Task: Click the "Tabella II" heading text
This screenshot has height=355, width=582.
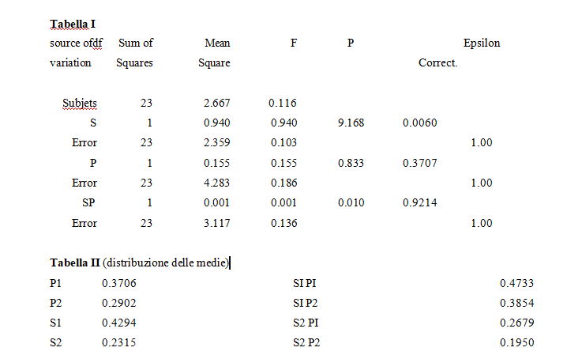Action: click(x=75, y=262)
